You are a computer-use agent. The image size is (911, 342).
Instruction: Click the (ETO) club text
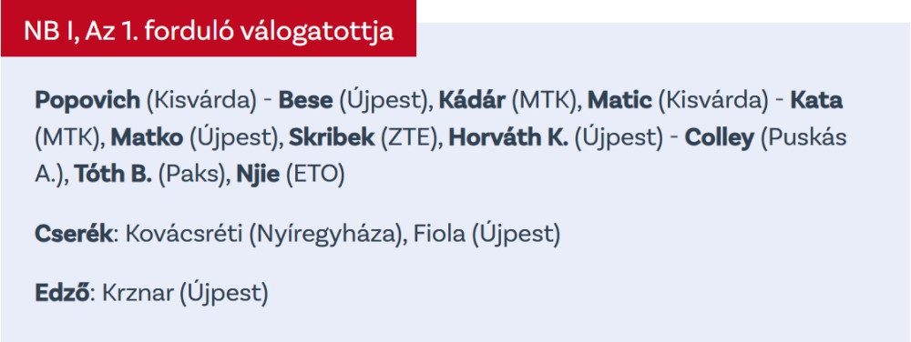[x=315, y=175]
